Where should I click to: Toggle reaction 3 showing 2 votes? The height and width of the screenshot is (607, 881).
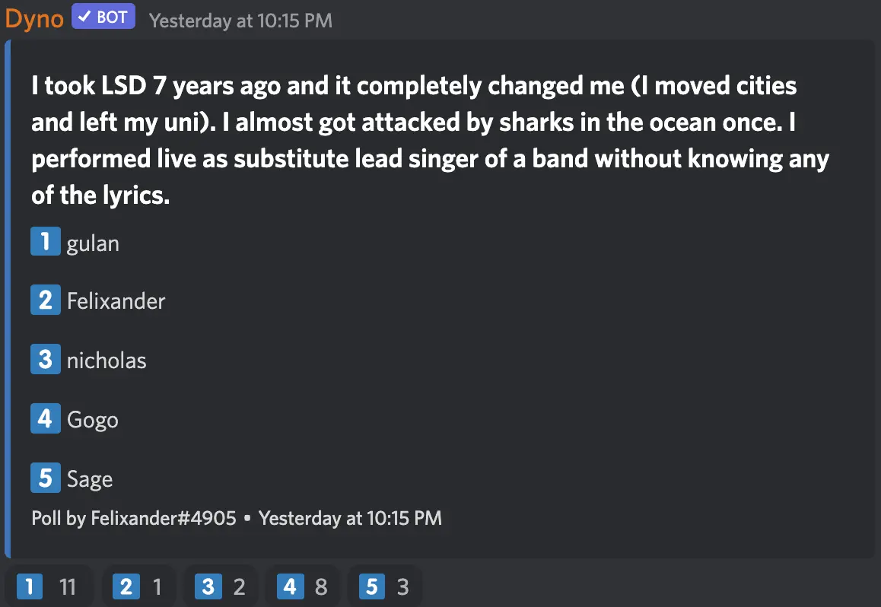point(220,586)
